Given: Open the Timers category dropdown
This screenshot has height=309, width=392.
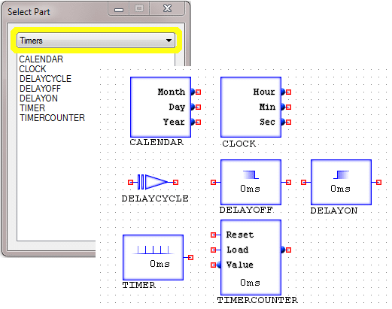Looking at the screenshot, I should 96,41.
